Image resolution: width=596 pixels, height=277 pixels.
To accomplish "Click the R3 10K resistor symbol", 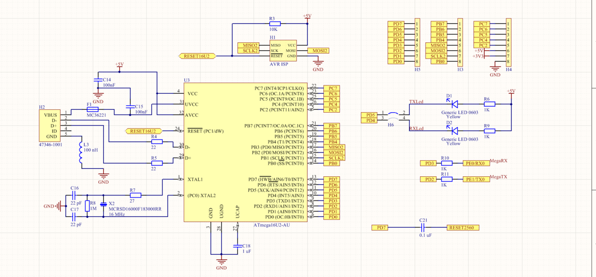I will 275,23.
